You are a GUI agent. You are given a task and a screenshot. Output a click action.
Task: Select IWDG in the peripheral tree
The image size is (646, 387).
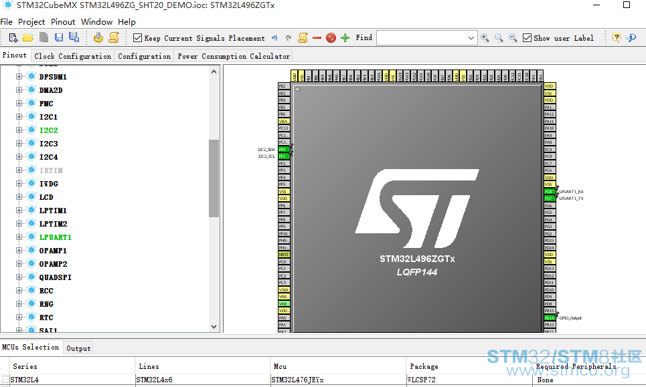click(x=49, y=183)
